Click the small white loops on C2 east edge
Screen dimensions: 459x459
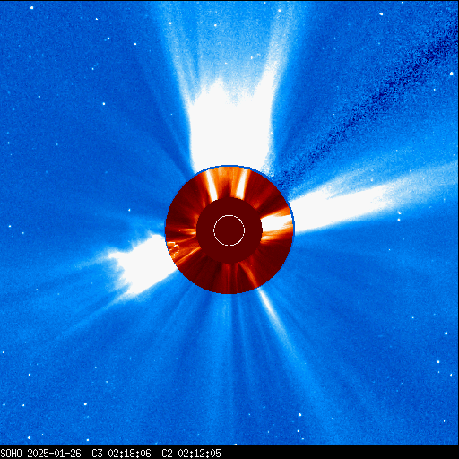(173, 247)
